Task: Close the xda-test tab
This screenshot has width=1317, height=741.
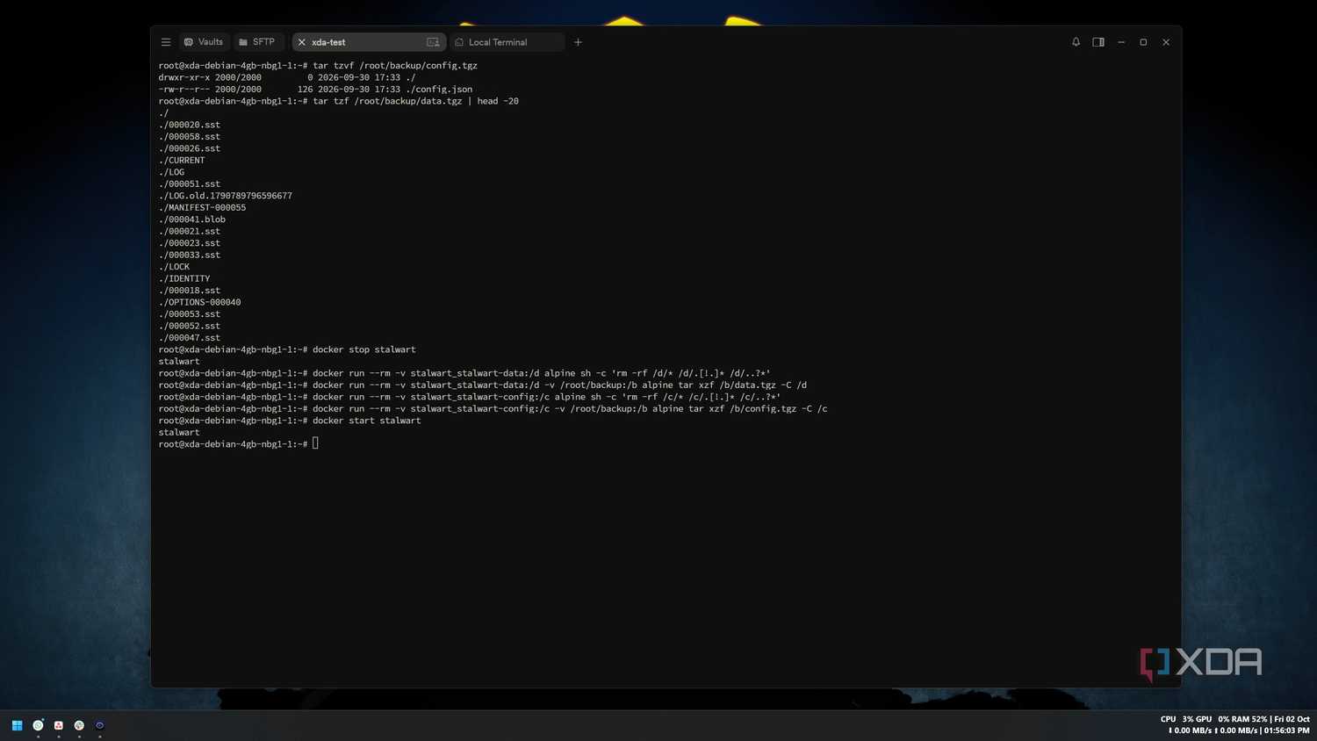Action: pyautogui.click(x=302, y=42)
